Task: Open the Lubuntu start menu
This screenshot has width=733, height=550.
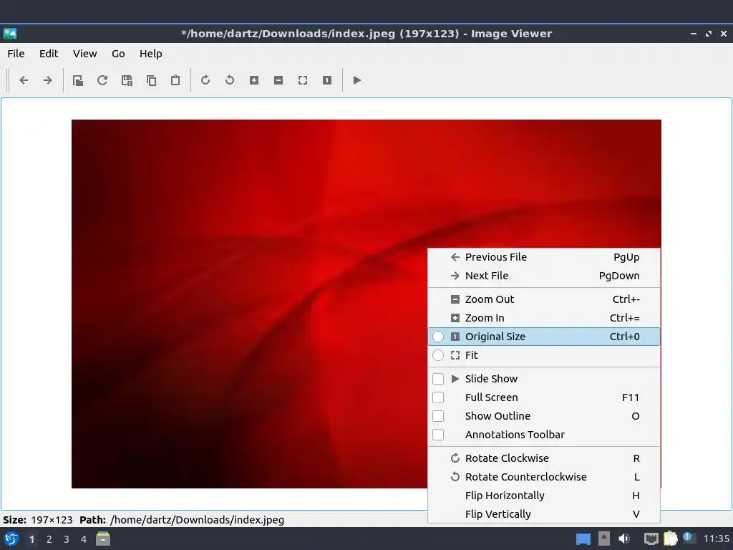Action: tap(11, 539)
